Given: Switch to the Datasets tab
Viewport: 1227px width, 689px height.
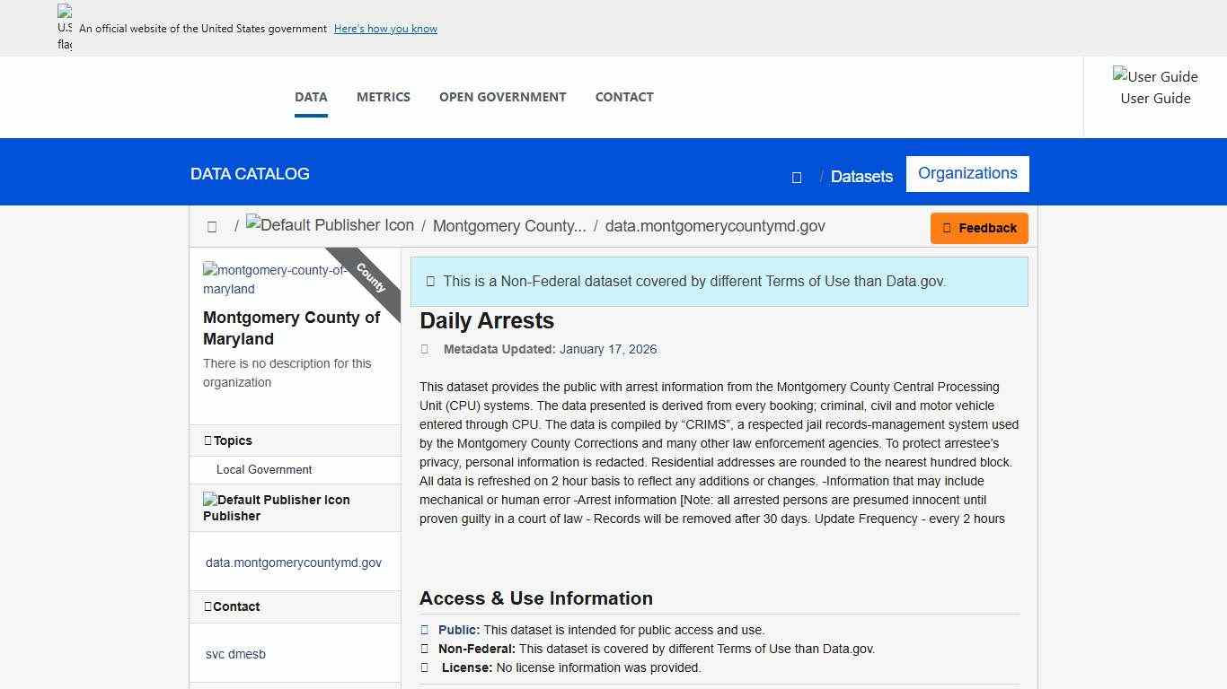Looking at the screenshot, I should pos(861,176).
